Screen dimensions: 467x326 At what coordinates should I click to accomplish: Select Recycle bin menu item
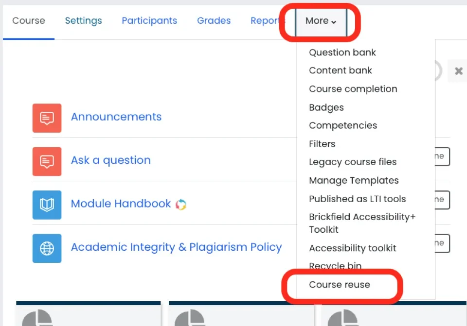pyautogui.click(x=335, y=265)
